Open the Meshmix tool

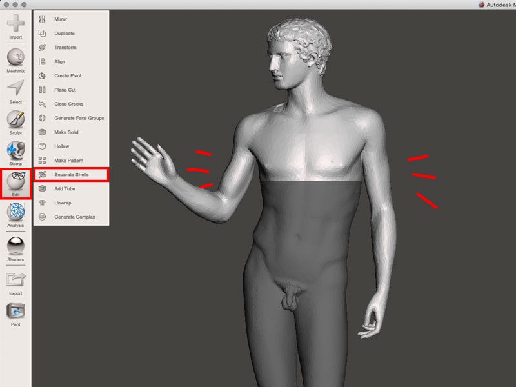15,57
